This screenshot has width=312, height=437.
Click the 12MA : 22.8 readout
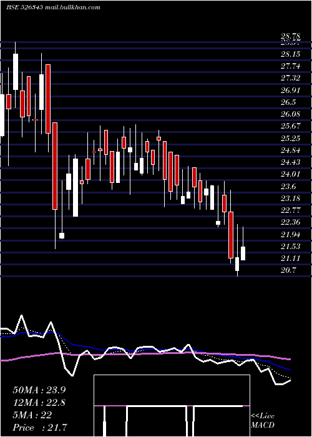pos(39,403)
